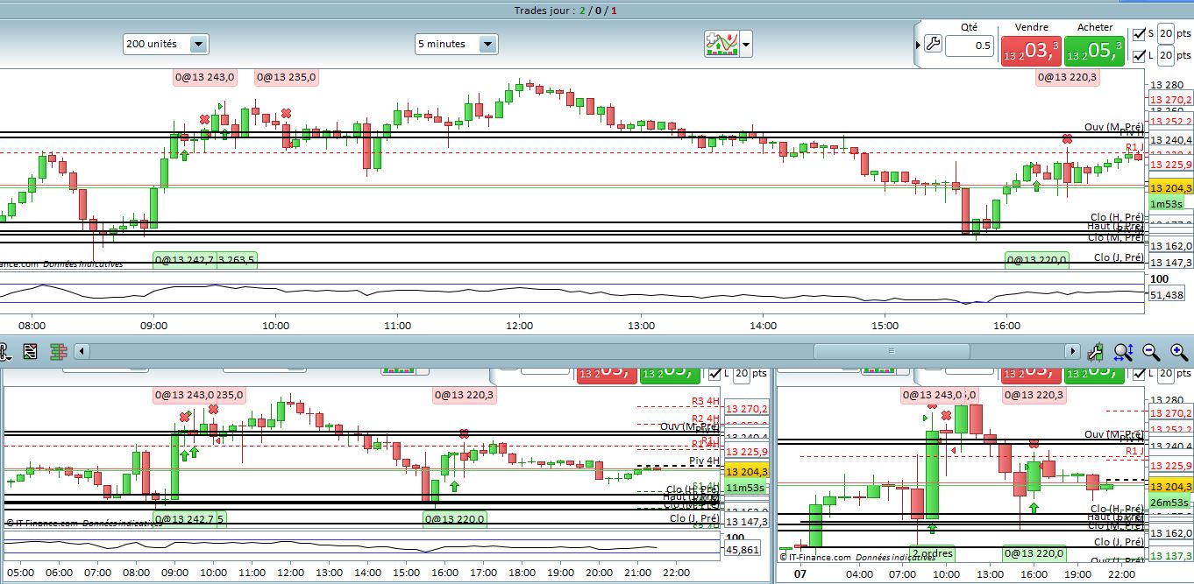This screenshot has height=584, width=1194.
Task: Open the 200 unités dropdown
Action: 166,44
